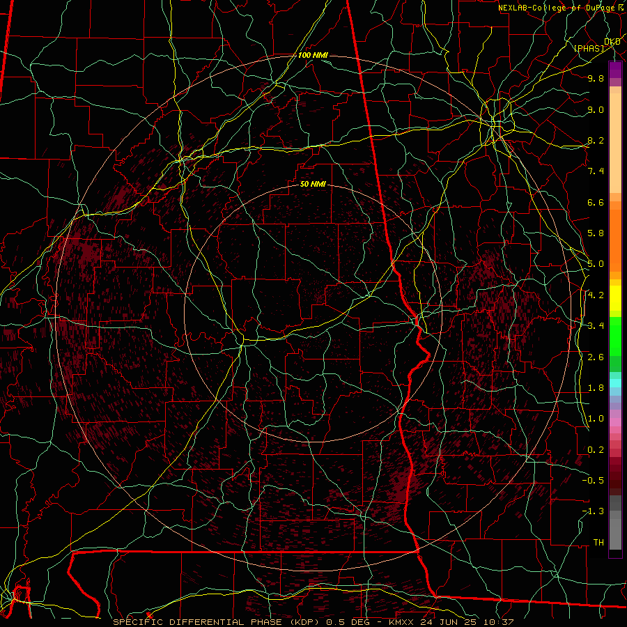Select the 9.8 value on the color scale
The image size is (627, 627).
[x=596, y=78]
